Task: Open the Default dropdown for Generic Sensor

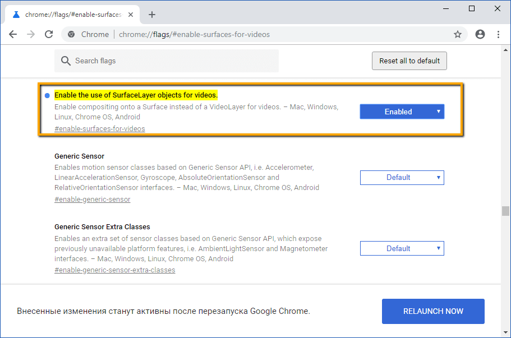Action: (402, 178)
